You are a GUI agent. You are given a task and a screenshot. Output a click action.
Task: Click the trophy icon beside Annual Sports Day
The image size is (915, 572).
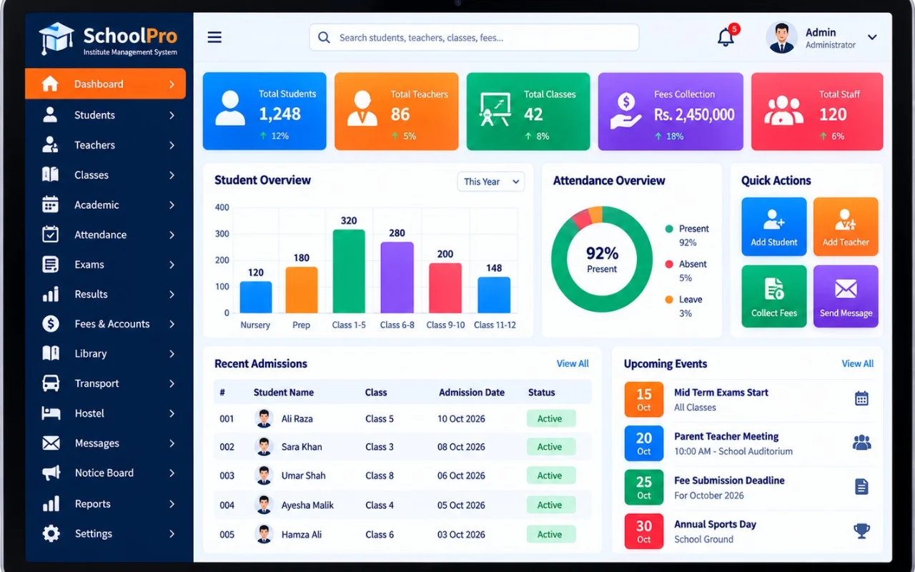pyautogui.click(x=861, y=531)
